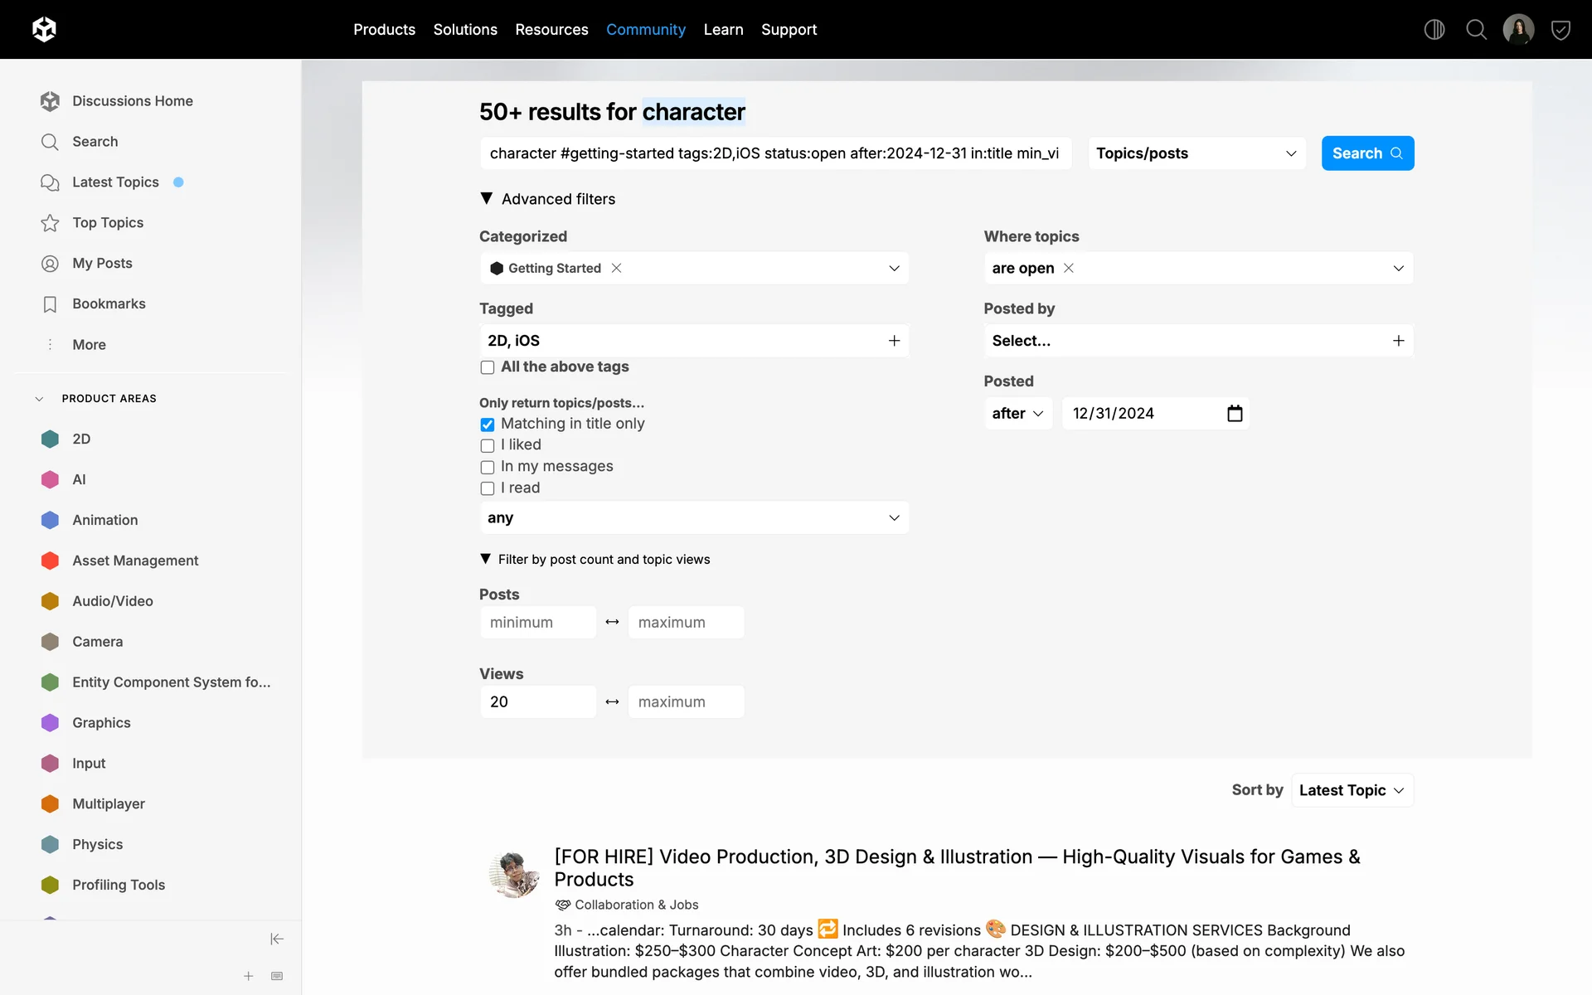Open the date picker calendar icon
The width and height of the screenshot is (1592, 995).
[x=1235, y=413]
